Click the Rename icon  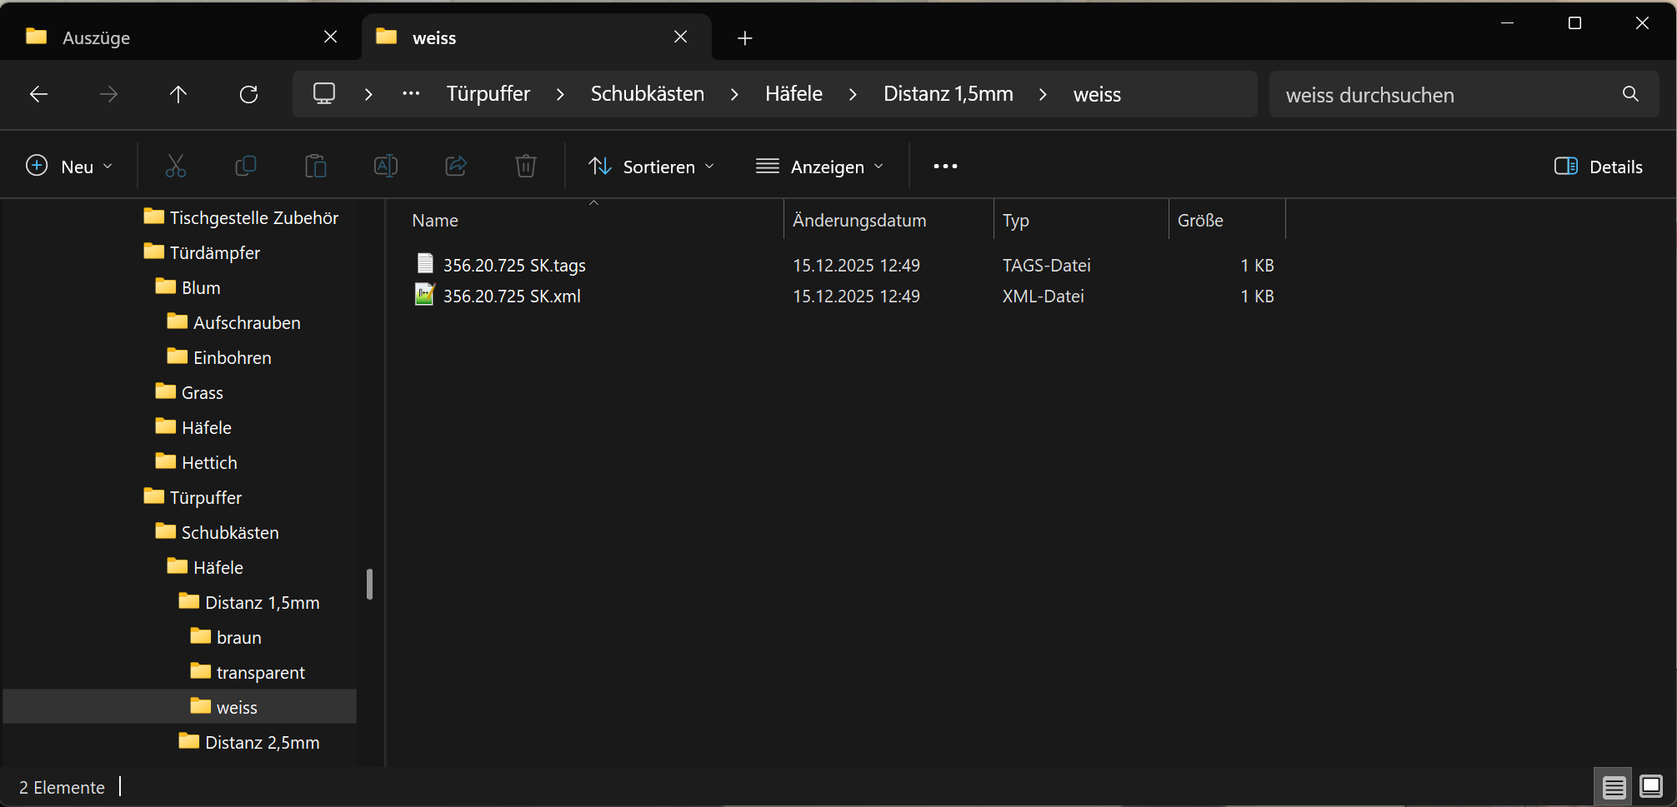[386, 167]
